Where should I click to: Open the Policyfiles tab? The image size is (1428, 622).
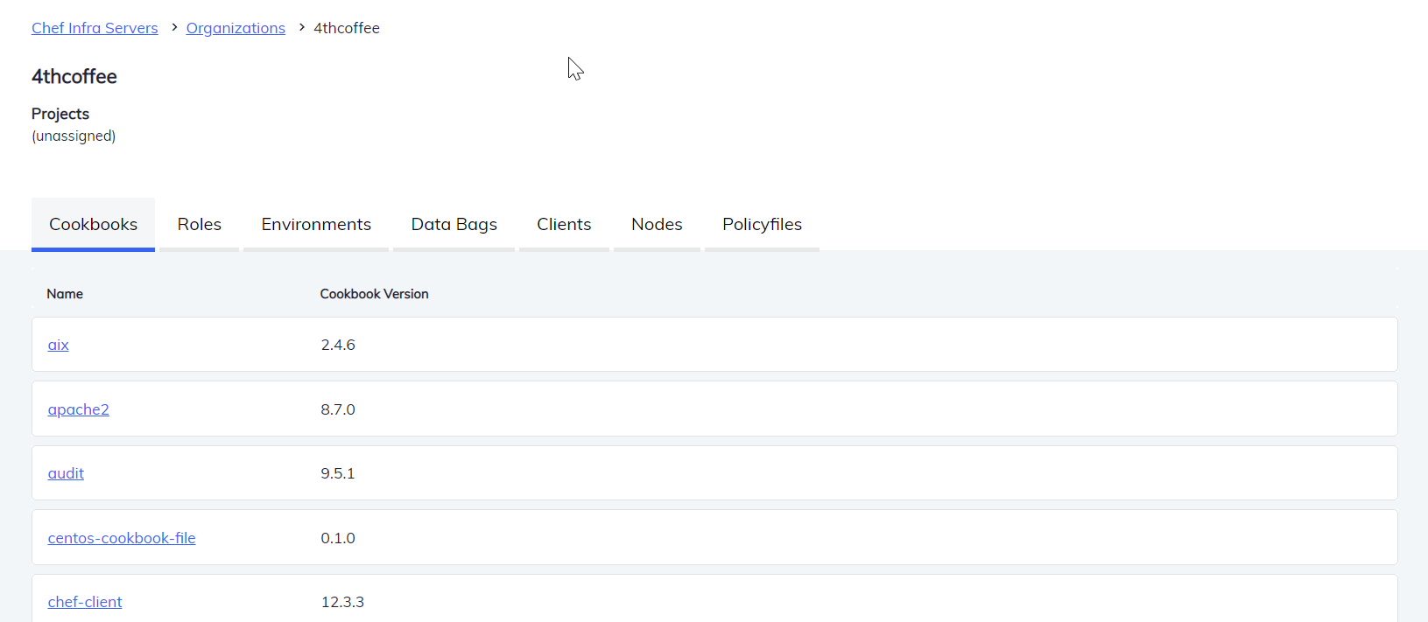(x=762, y=224)
